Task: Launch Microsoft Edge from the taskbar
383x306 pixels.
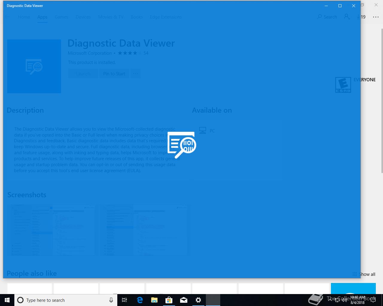Action: 140,300
